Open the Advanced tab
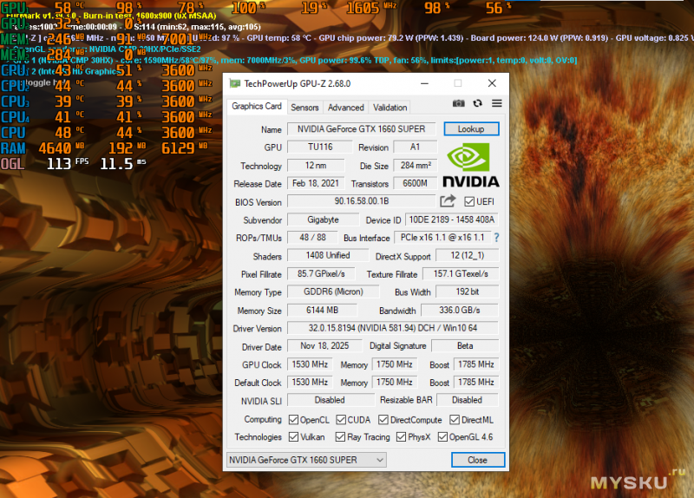Screen dimensions: 694x498 (x=345, y=108)
